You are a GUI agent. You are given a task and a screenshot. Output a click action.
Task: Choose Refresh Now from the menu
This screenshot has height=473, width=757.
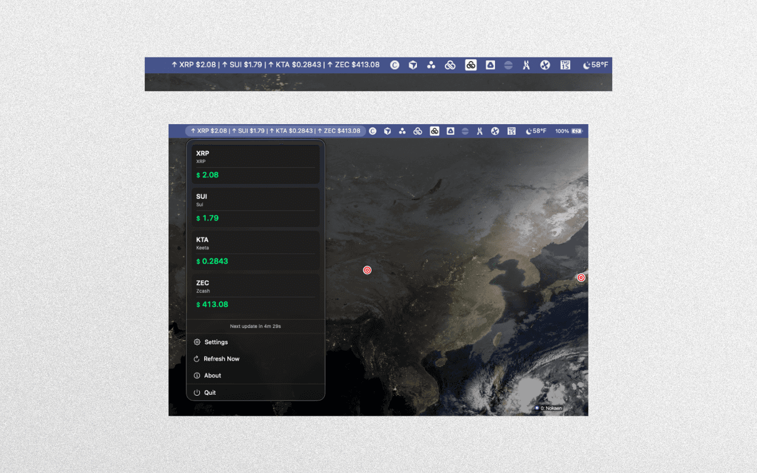pyautogui.click(x=221, y=358)
